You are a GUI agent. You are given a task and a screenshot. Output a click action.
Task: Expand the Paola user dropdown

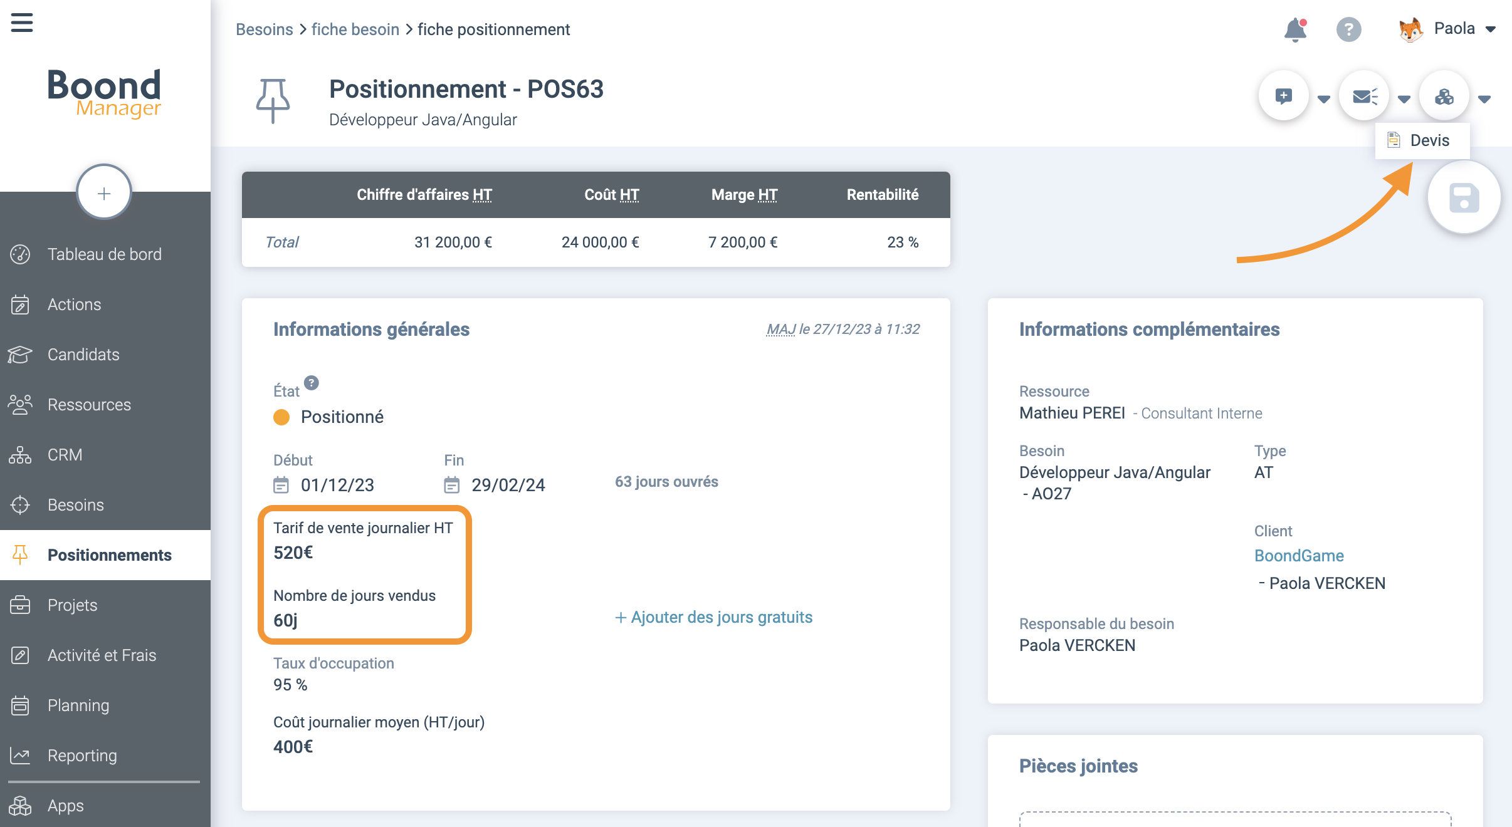coord(1491,29)
